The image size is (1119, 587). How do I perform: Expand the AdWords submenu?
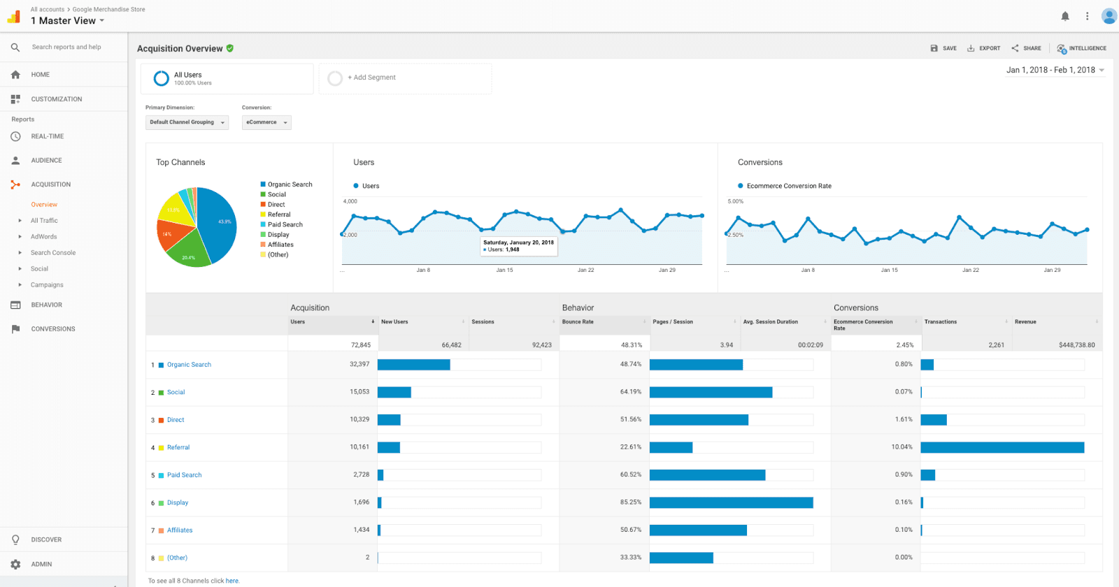tap(20, 237)
